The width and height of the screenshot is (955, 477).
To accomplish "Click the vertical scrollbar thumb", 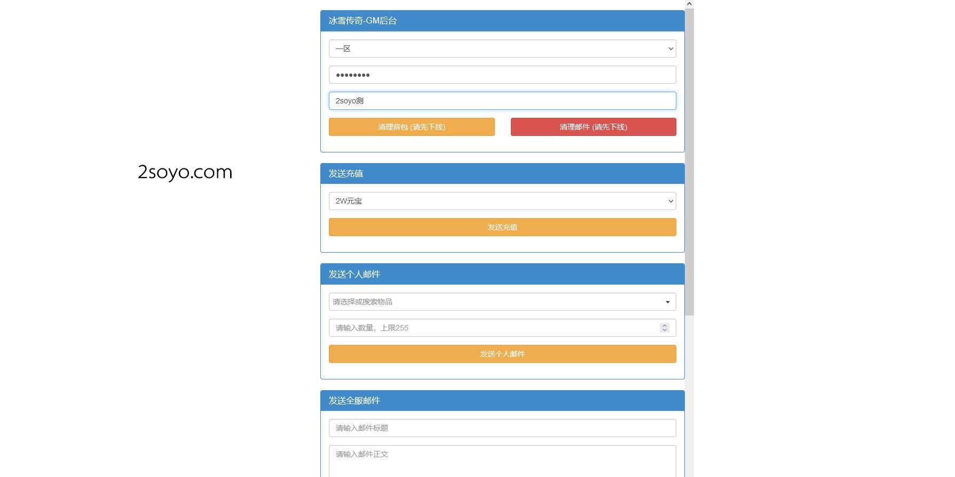I will pyautogui.click(x=689, y=162).
